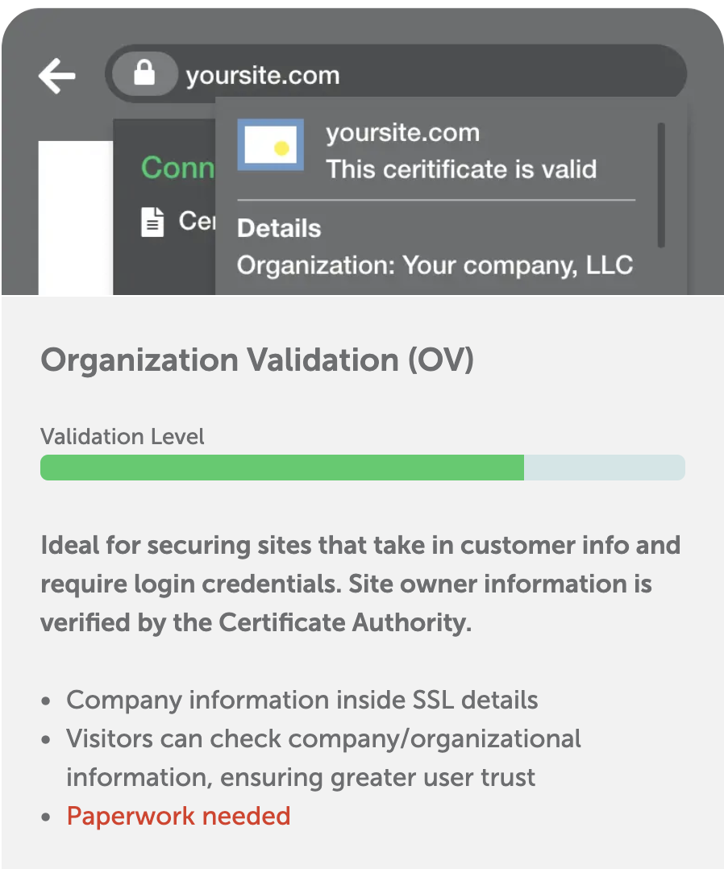Click the green "Conn" status text

178,168
